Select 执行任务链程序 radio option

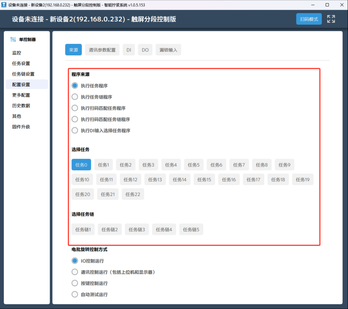pyautogui.click(x=75, y=97)
